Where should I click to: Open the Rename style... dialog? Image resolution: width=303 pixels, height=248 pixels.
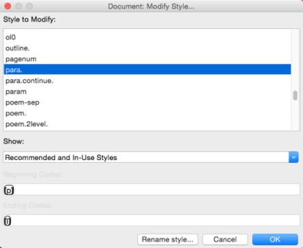tap(167, 239)
